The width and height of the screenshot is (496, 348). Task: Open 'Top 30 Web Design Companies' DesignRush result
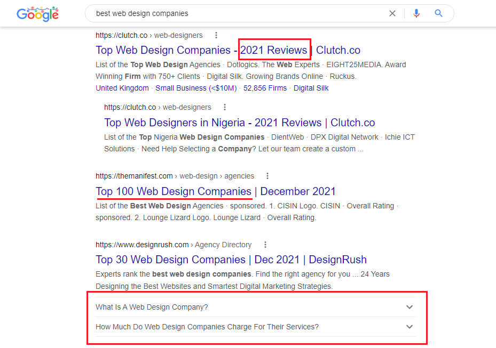231,260
